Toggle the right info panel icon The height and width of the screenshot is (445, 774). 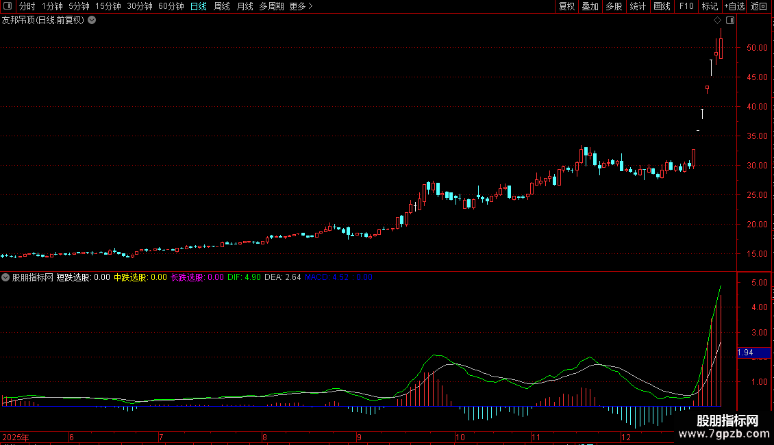[730, 21]
